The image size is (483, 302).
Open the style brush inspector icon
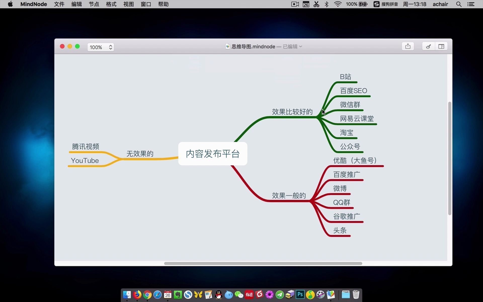point(428,46)
